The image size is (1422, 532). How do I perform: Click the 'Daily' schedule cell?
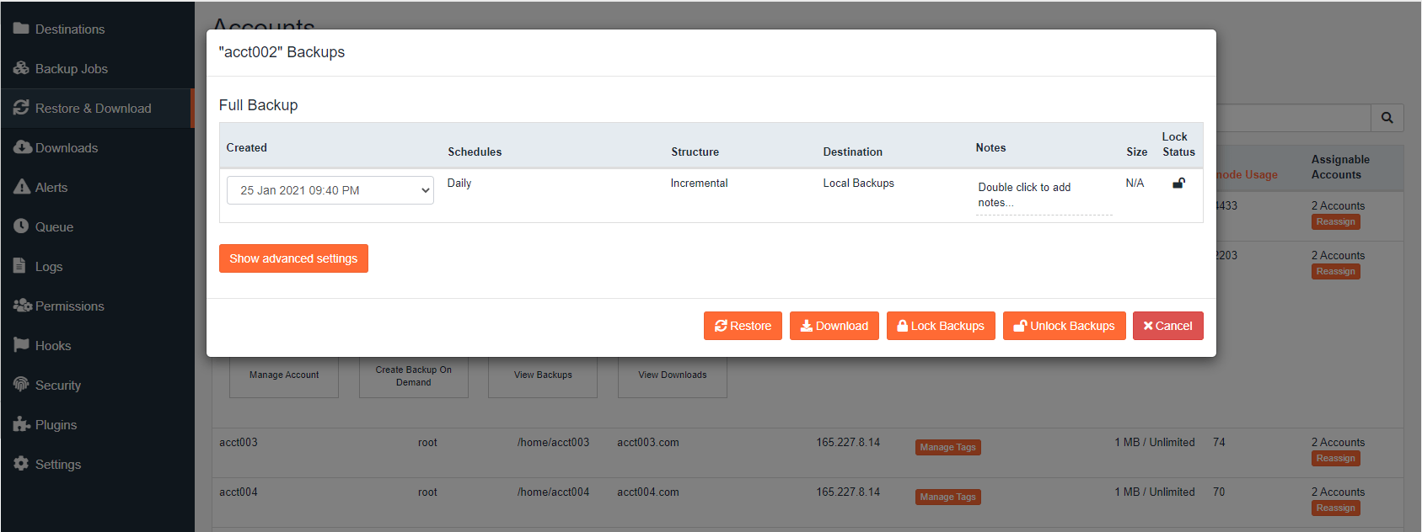pos(459,183)
